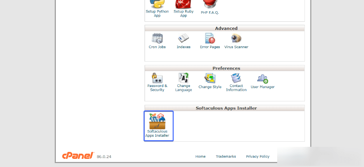Image resolution: width=364 pixels, height=167 pixels.
Task: Click the Virus Scanner text link
Action: pos(236,47)
